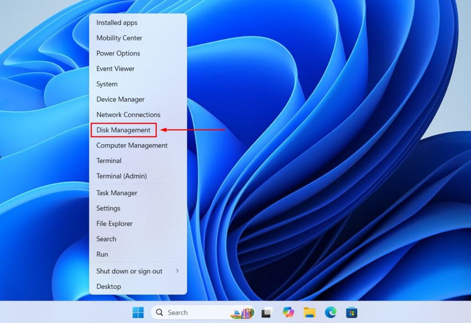Open Microsoft Edge from the taskbar

(331, 312)
